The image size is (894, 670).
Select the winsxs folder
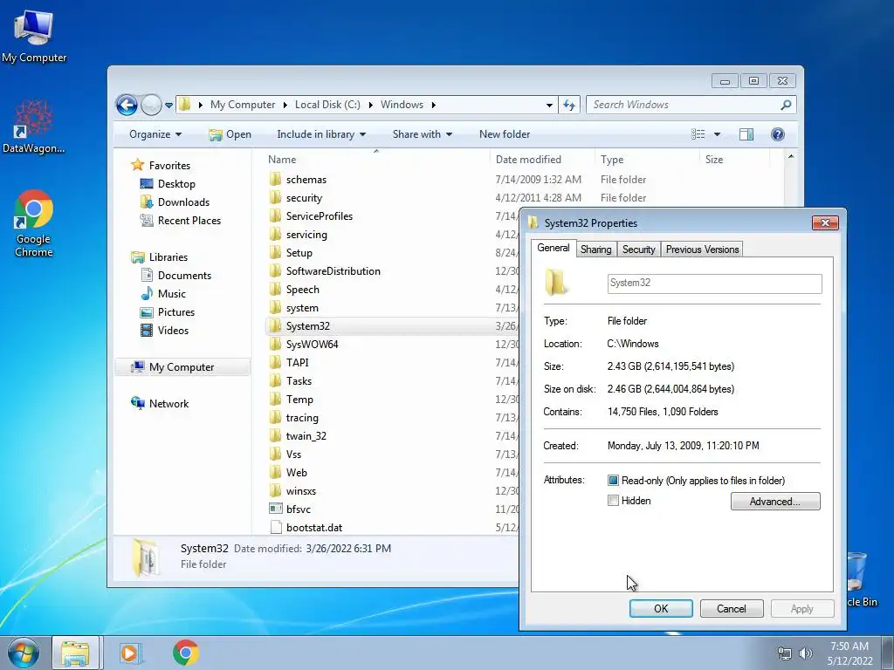point(300,491)
